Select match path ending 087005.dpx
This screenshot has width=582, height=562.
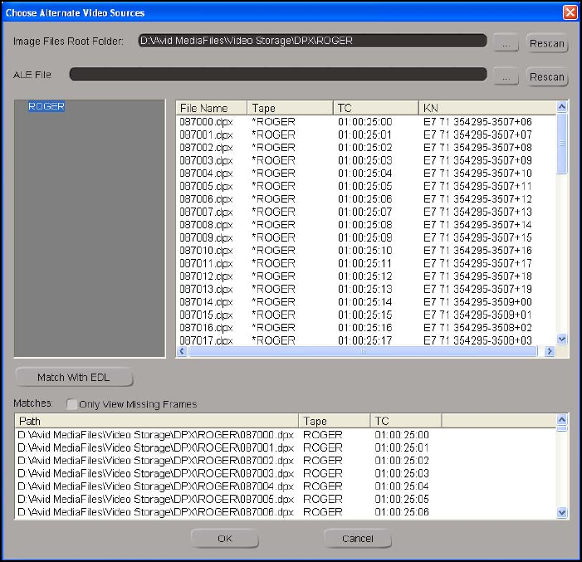click(156, 499)
